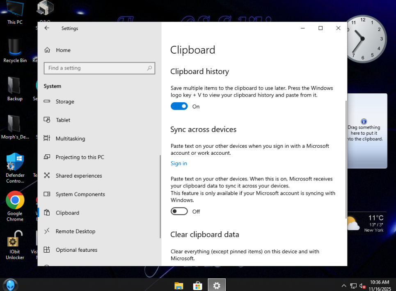Image resolution: width=396 pixels, height=291 pixels.
Task: Click the Sign in link
Action: (x=179, y=163)
